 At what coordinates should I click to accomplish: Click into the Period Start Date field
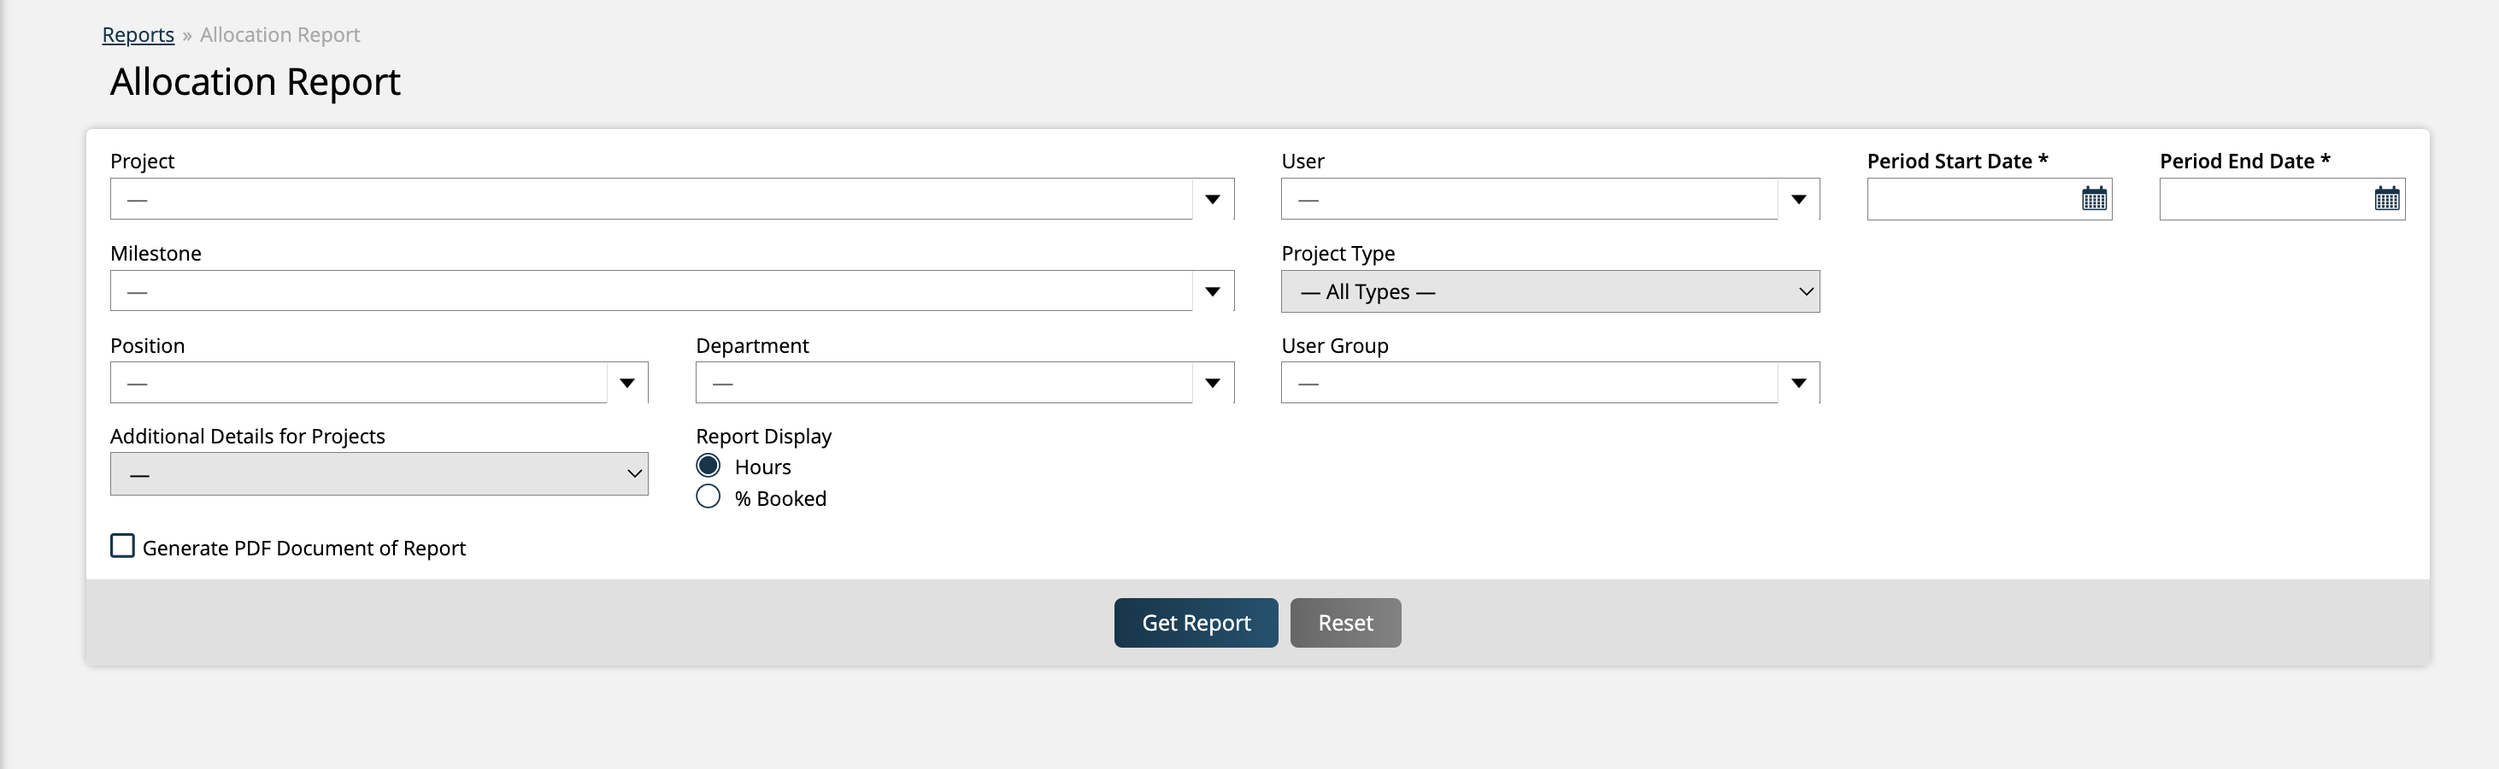coord(1969,199)
